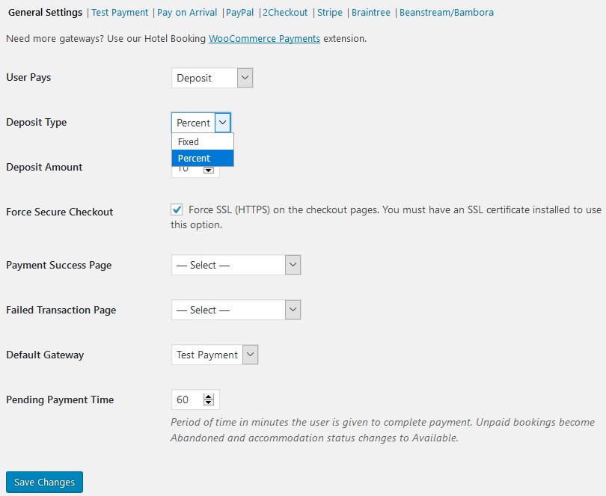Switch to the Stripe tab
Image resolution: width=606 pixels, height=496 pixels.
click(330, 13)
